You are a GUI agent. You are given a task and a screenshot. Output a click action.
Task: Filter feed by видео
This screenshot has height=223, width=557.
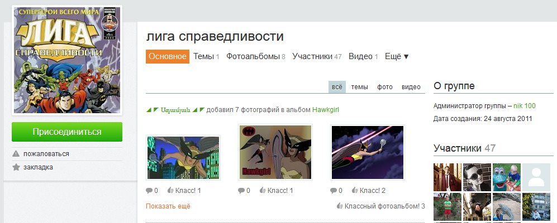click(x=411, y=87)
